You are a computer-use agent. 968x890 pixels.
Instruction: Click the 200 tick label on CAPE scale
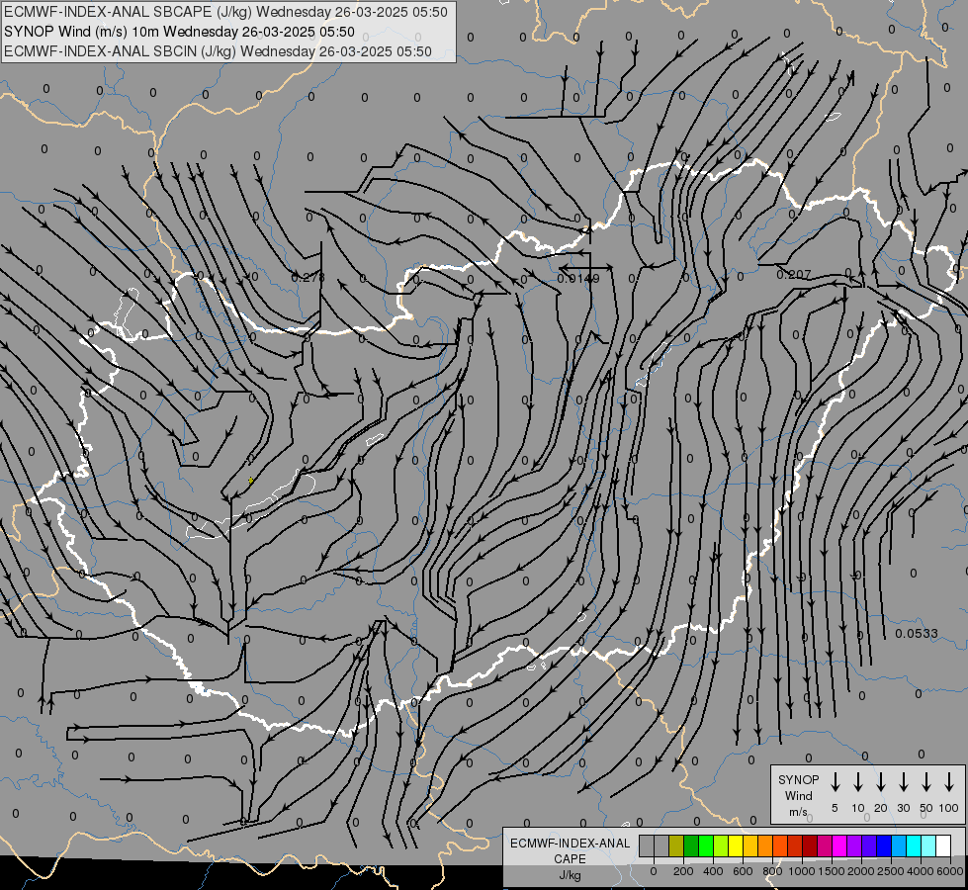coord(683,871)
